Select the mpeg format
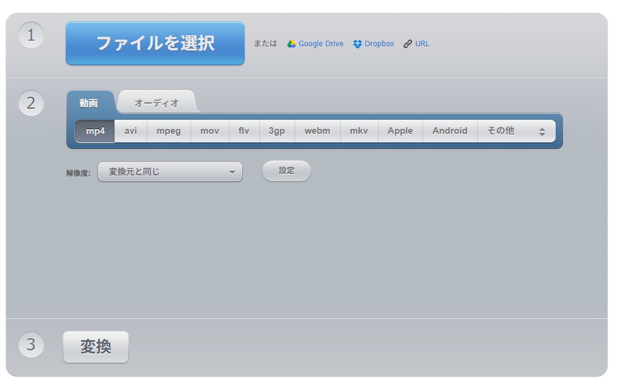This screenshot has height=390, width=644. pos(169,131)
